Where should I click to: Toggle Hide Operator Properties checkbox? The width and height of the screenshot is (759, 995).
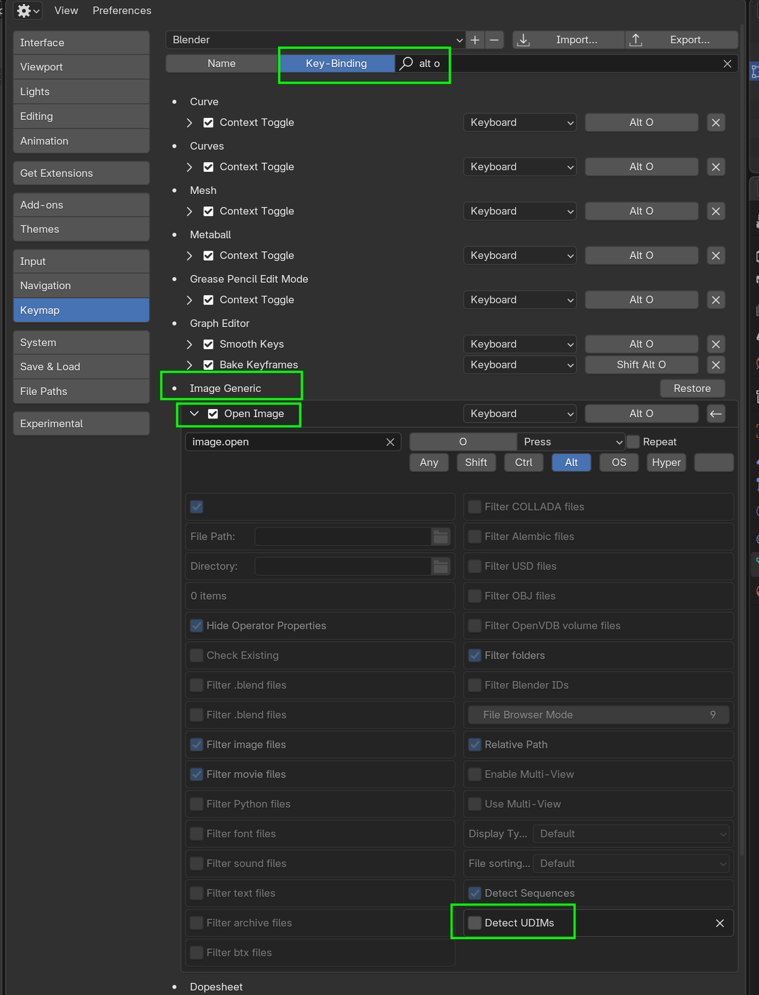point(196,626)
